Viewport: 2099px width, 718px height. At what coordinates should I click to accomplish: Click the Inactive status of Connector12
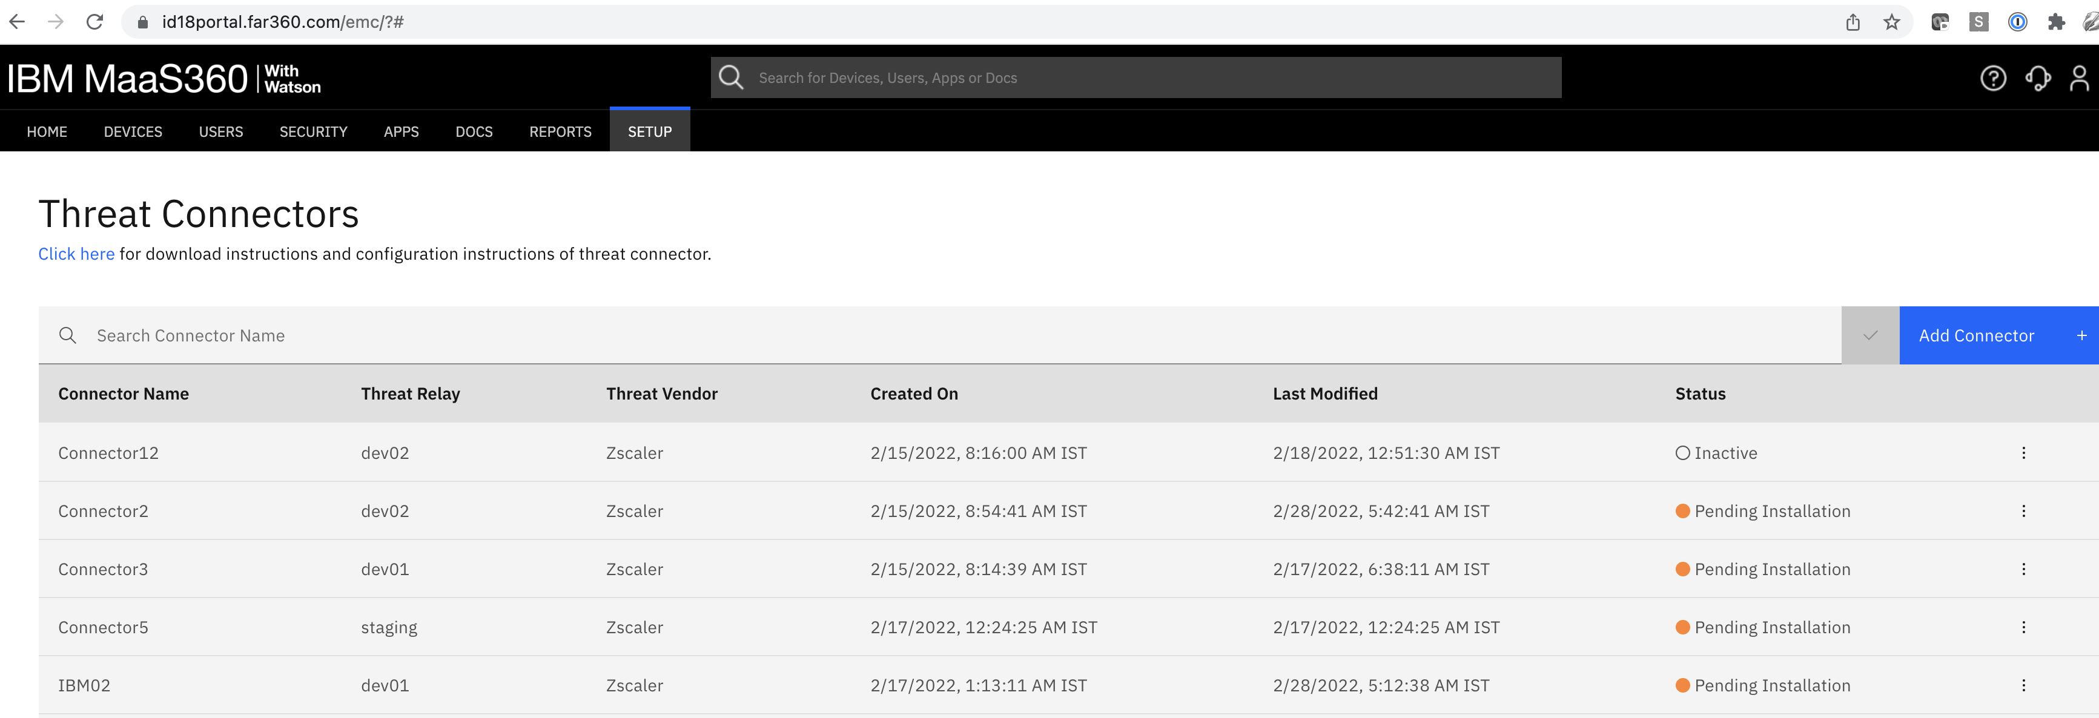(1716, 452)
